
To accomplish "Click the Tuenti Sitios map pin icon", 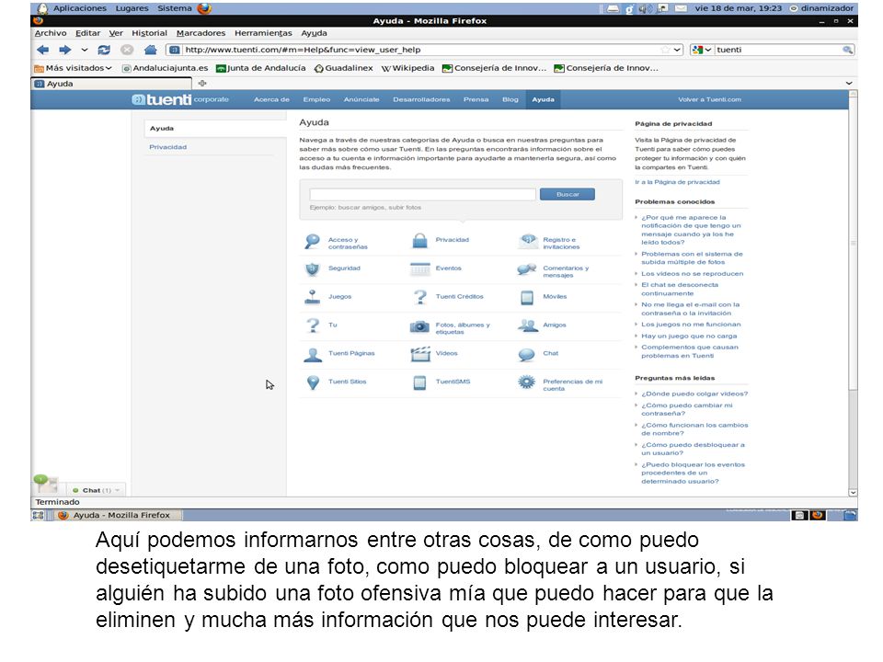I will coord(313,382).
